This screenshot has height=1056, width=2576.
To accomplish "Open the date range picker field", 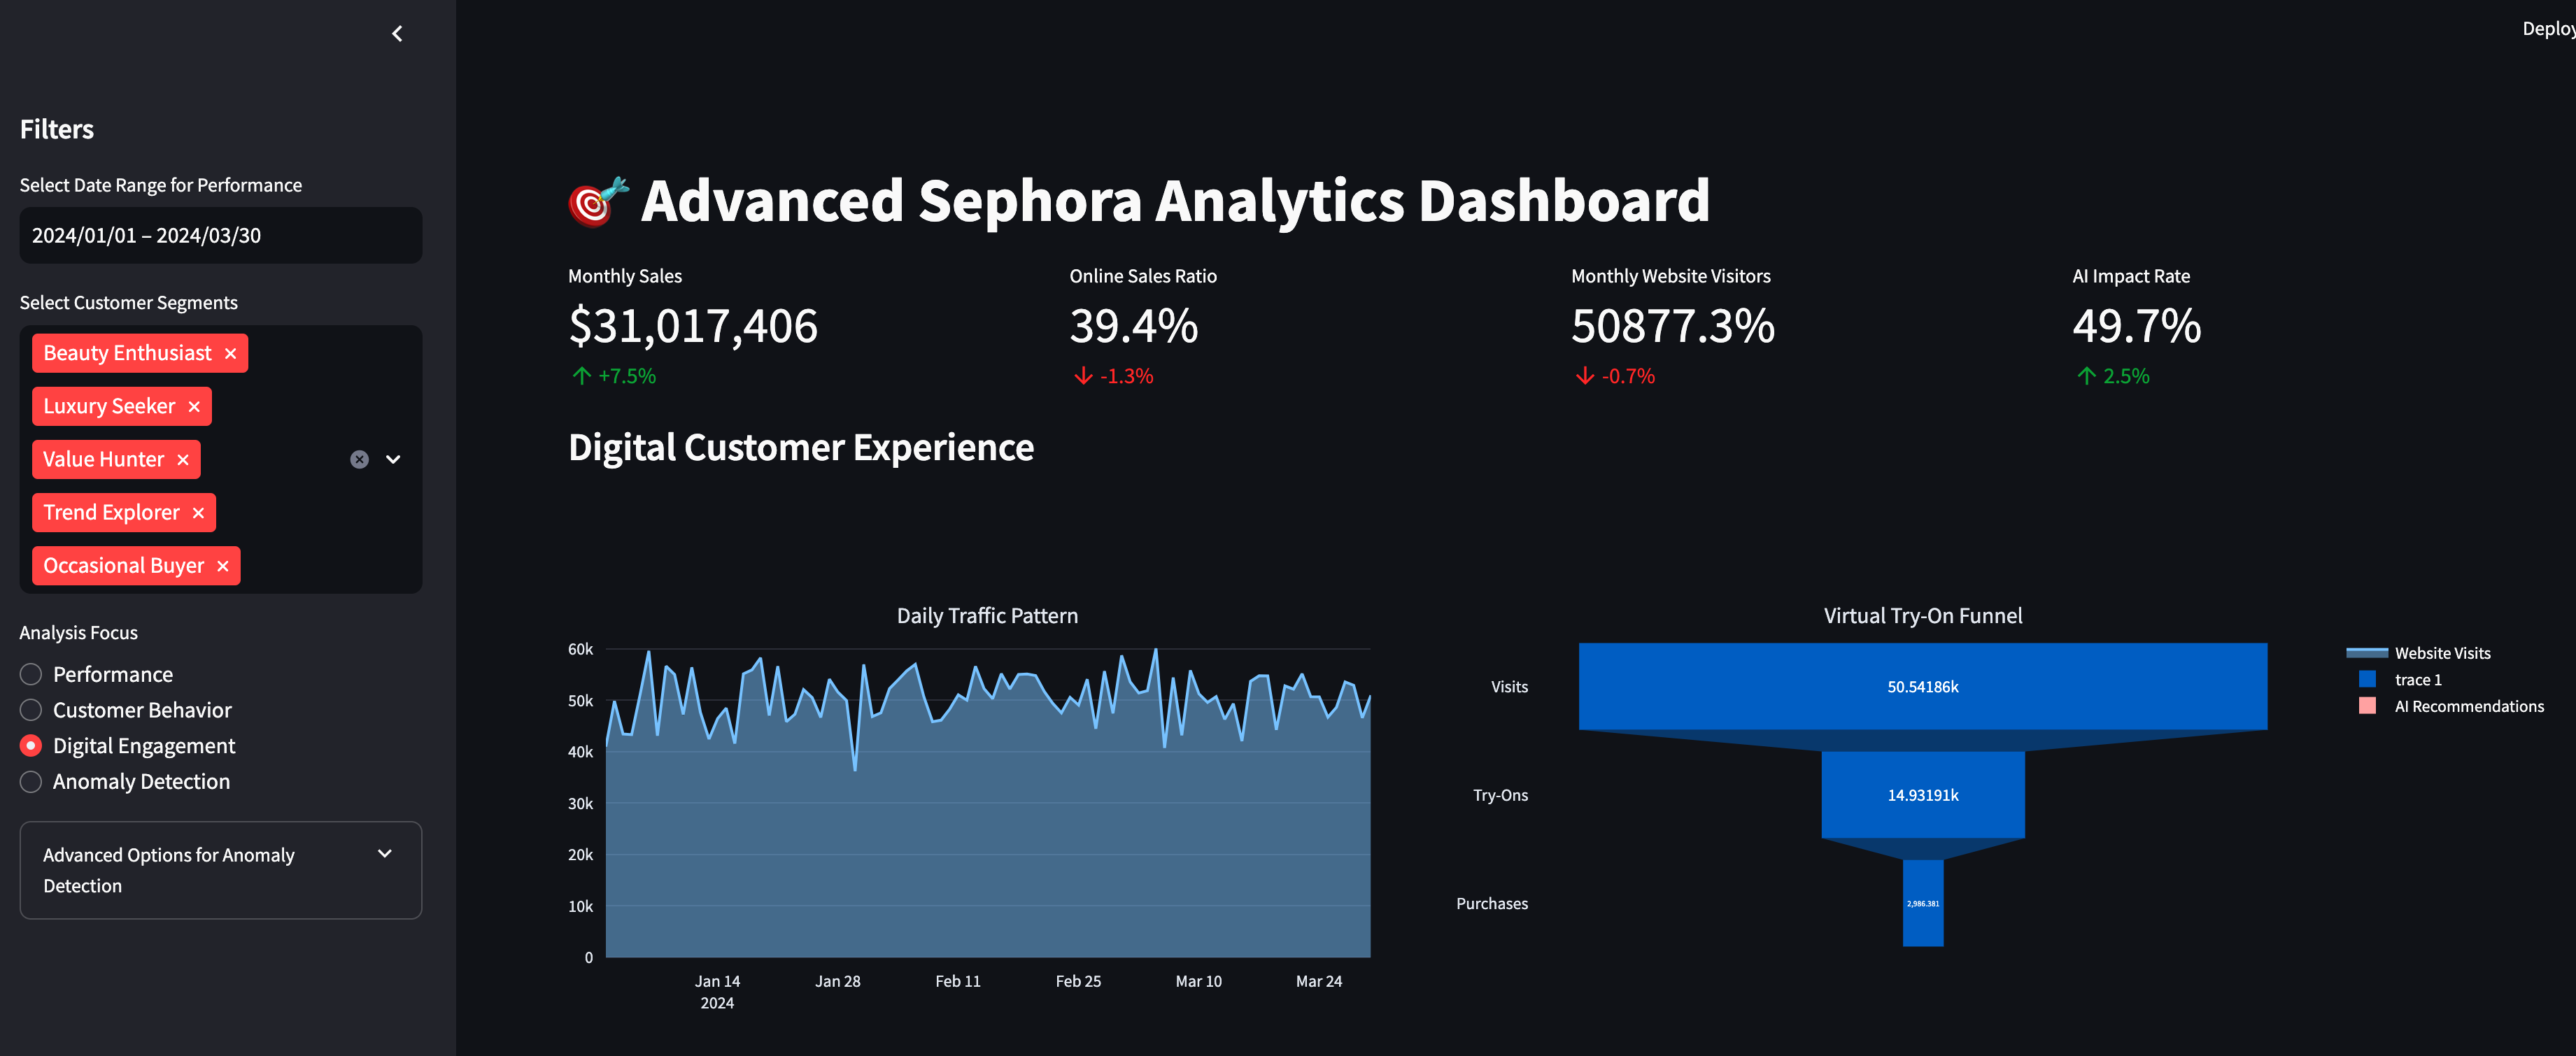I will [x=221, y=235].
